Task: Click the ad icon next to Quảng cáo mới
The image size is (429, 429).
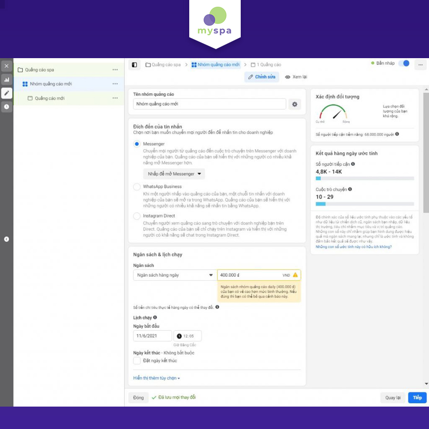Action: [30, 98]
